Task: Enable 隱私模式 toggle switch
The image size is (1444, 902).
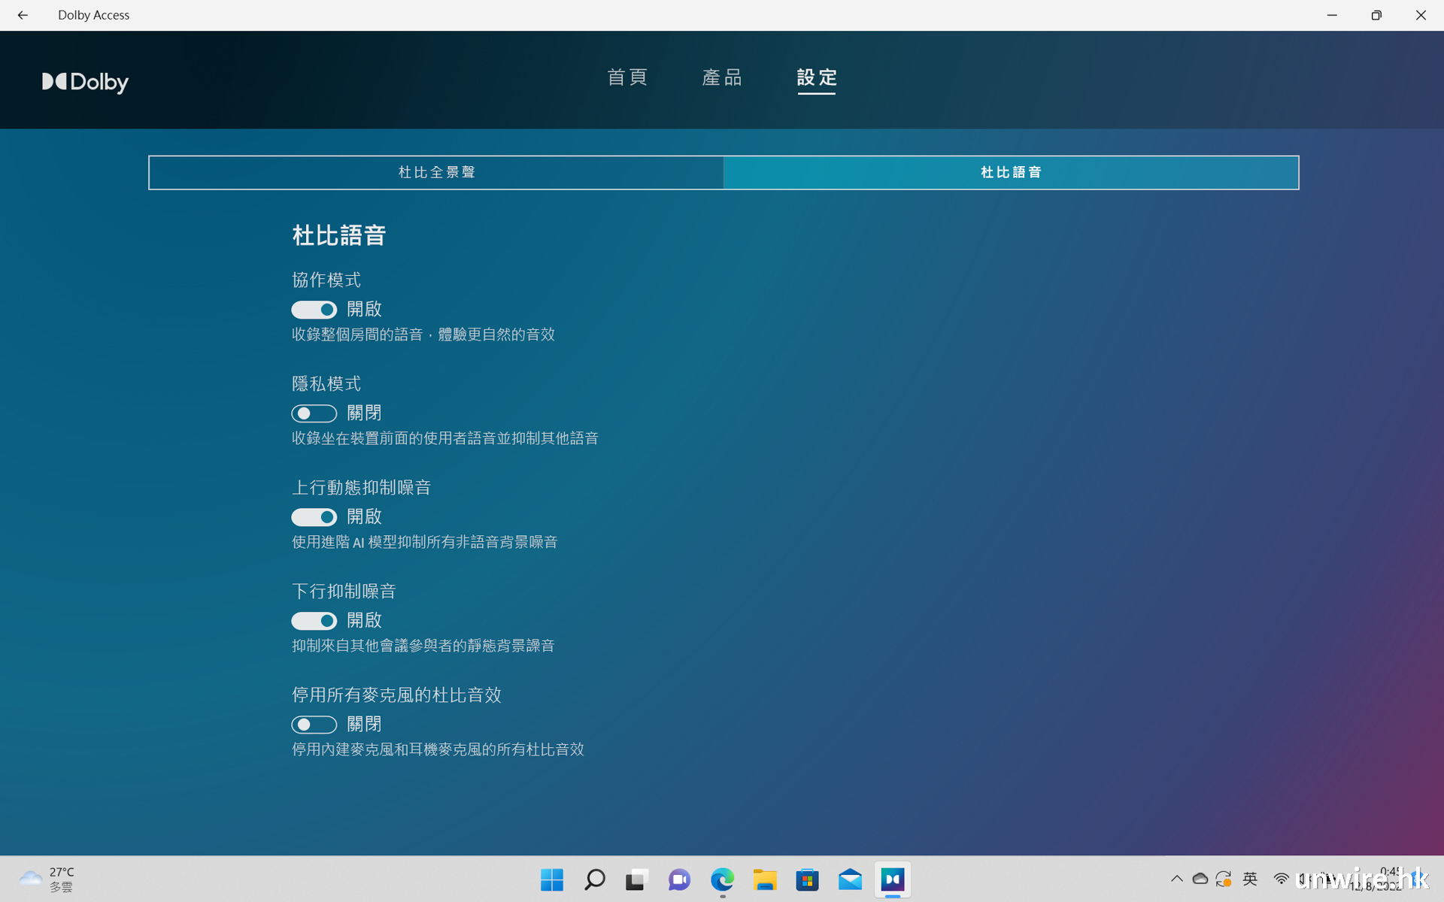Action: coord(314,413)
